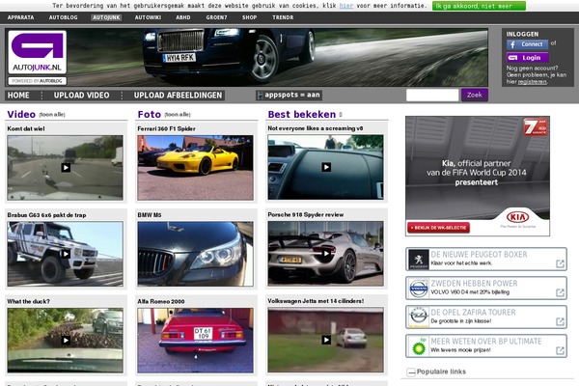Image resolution: width=579 pixels, height=386 pixels.
Task: Connect with the Facebook button
Action: point(527,44)
